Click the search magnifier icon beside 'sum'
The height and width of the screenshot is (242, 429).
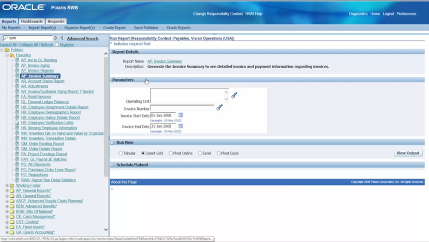tap(5, 38)
